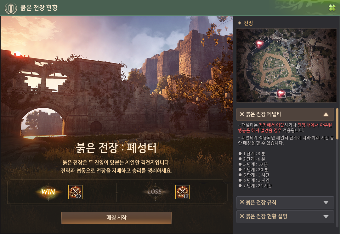Image resolution: width=340 pixels, height=234 pixels.
Task: Click the 7 단계 : 24 시간 penalty entry
Action: pos(255,186)
